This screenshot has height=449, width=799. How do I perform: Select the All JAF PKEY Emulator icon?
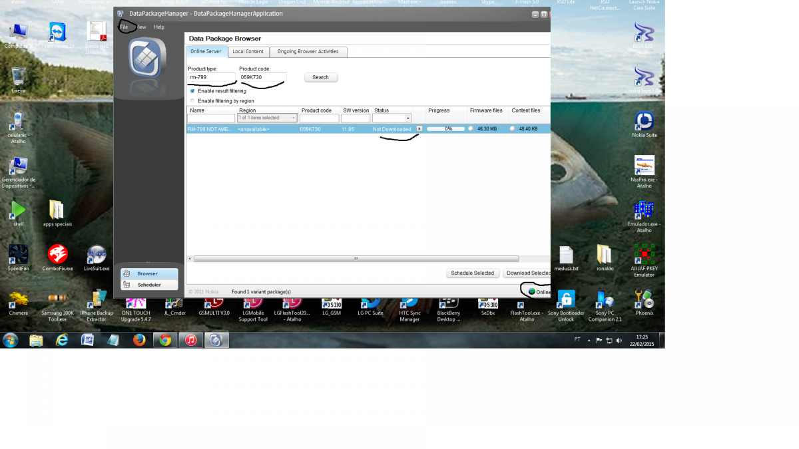(x=644, y=261)
